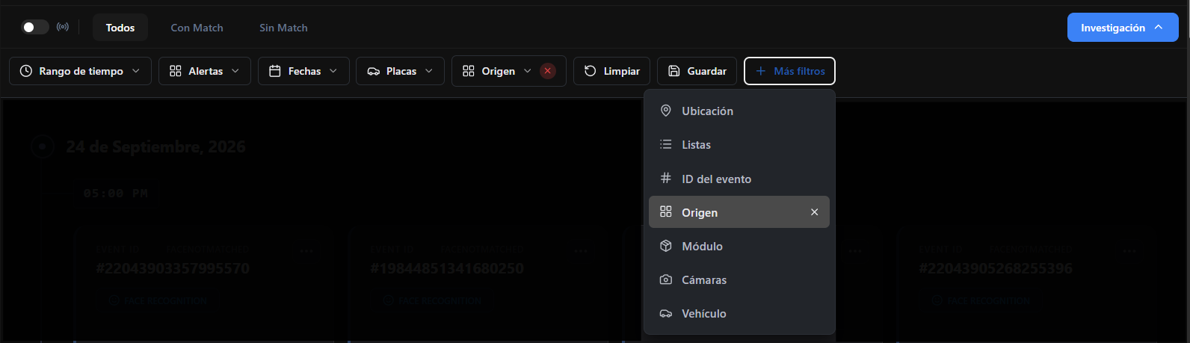Click the Más filtros button
Viewport: 1190px width, 343px height.
789,71
